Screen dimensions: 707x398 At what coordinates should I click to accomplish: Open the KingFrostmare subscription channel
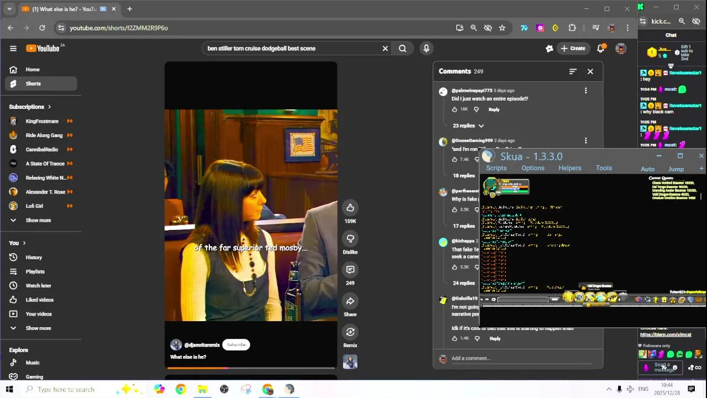point(41,122)
